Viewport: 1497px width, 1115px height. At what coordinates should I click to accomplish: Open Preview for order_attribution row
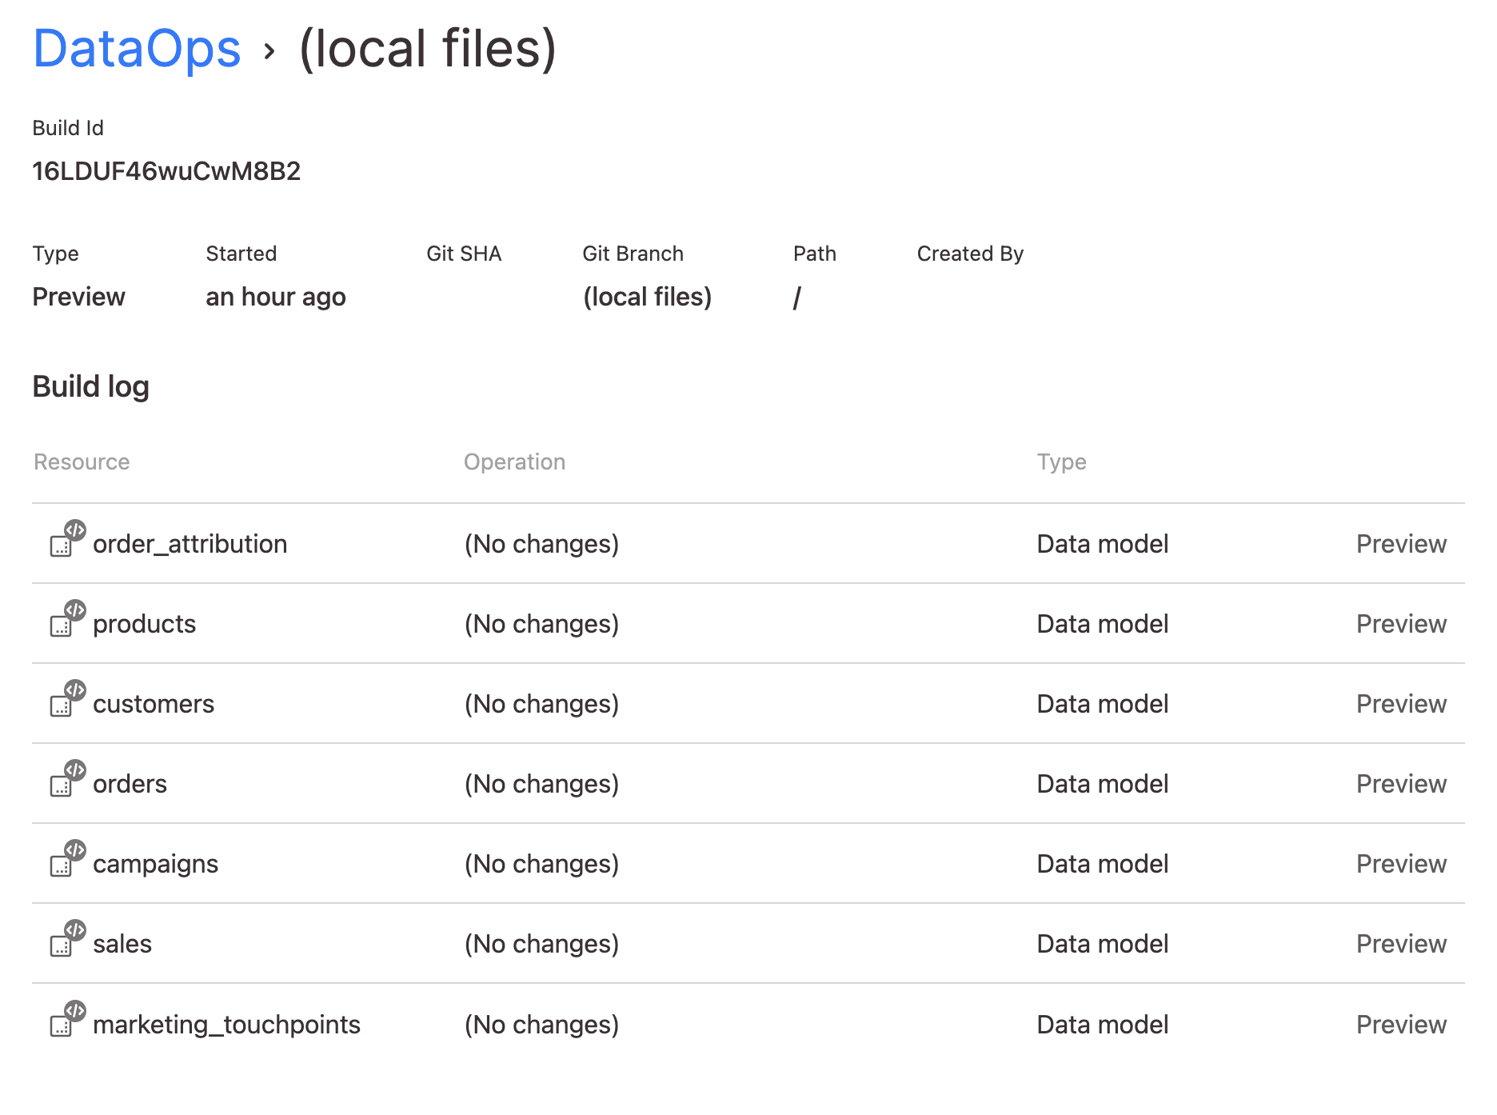pos(1401,544)
